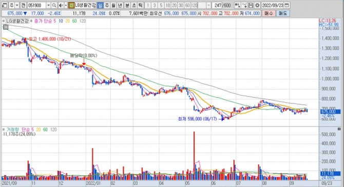Click the speaker sound icon
Image resolution: width=344 pixels, height=187 pixels.
(61, 5)
